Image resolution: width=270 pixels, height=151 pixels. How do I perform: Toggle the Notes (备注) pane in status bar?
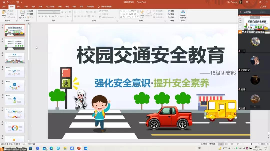click(x=204, y=144)
